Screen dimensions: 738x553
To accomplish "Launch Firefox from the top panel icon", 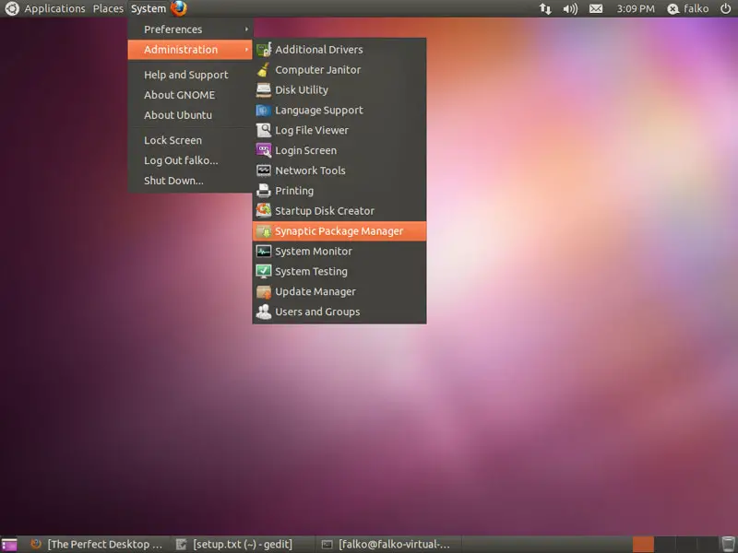I will [x=179, y=8].
